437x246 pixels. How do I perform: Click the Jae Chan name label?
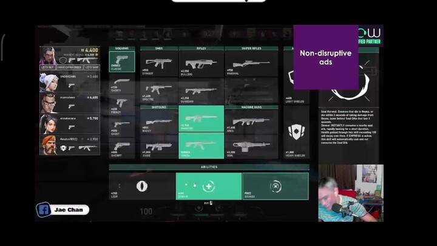[x=69, y=210]
